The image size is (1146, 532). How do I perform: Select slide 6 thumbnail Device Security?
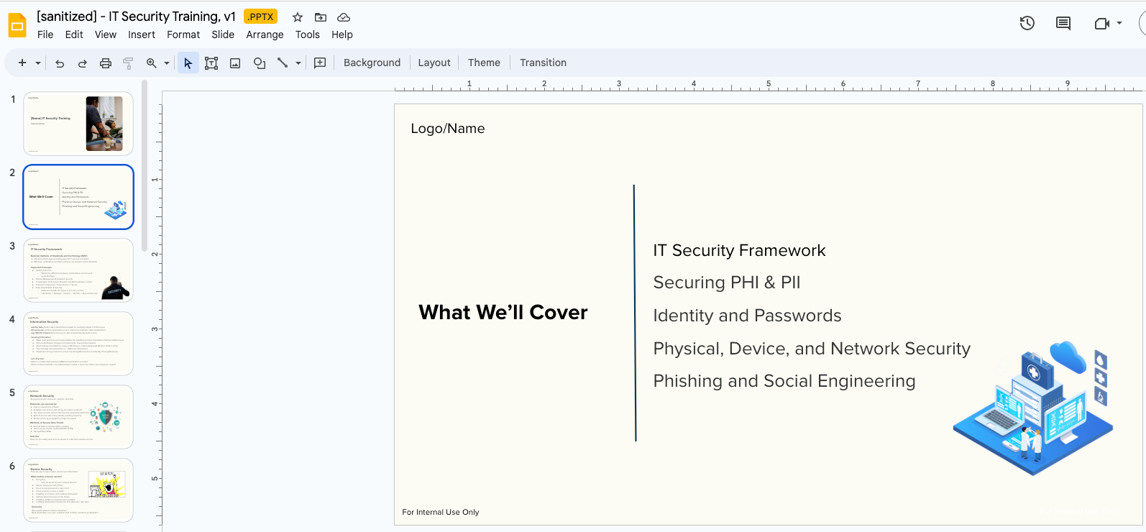click(x=78, y=490)
